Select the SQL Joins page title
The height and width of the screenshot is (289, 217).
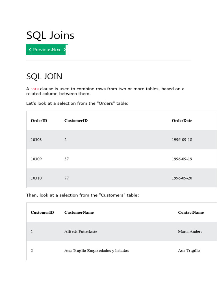coord(50,35)
